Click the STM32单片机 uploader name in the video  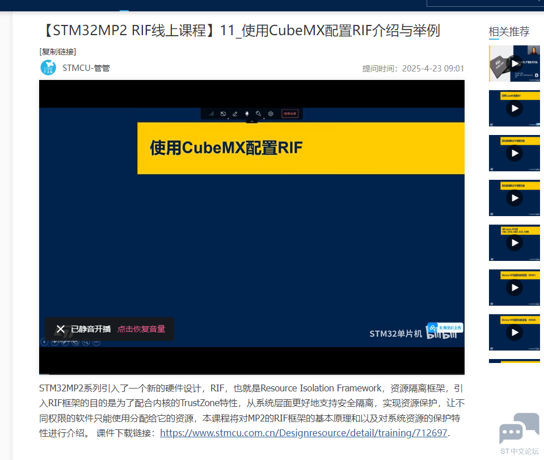(x=395, y=334)
